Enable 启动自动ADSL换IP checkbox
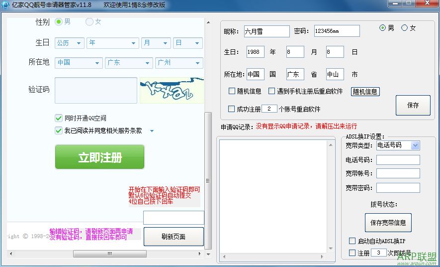Image resolution: width=440 pixels, height=267 pixels. click(x=352, y=241)
